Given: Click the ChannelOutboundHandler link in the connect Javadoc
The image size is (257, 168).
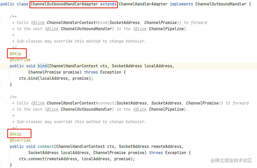Looking at the screenshot, I should [x=86, y=109].
